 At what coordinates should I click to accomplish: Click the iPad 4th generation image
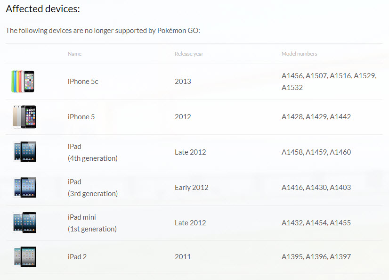(24, 152)
